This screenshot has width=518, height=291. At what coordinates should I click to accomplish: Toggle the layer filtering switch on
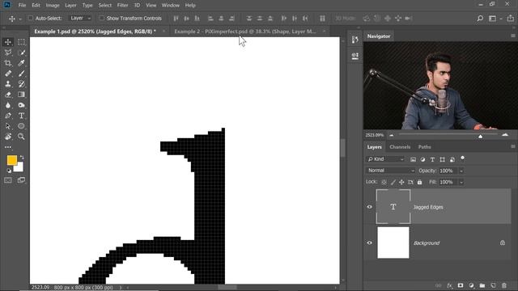click(462, 158)
